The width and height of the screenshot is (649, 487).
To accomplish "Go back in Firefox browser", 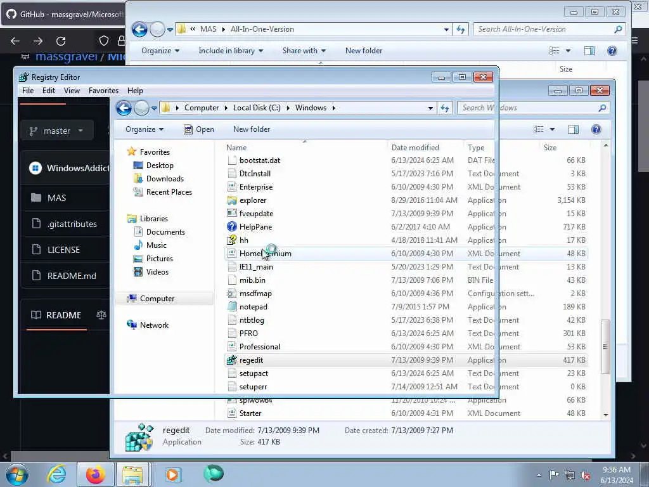I will (15, 41).
